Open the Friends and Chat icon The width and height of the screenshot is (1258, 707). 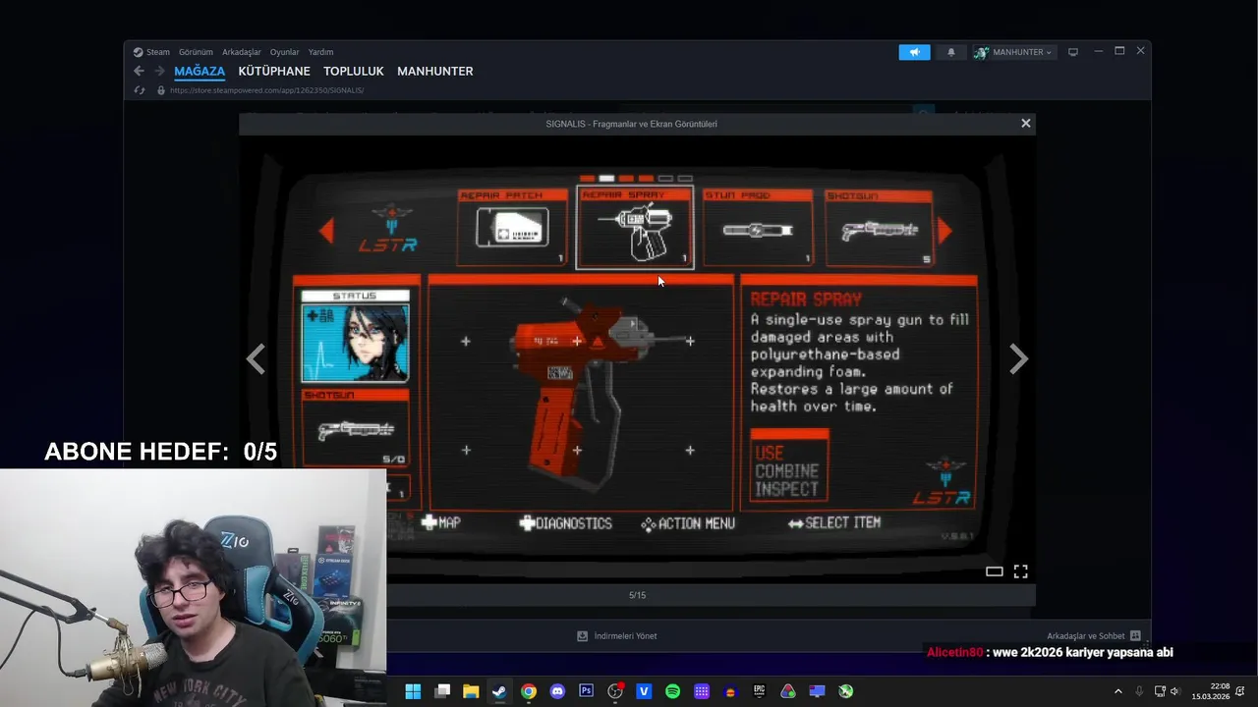tap(1135, 635)
